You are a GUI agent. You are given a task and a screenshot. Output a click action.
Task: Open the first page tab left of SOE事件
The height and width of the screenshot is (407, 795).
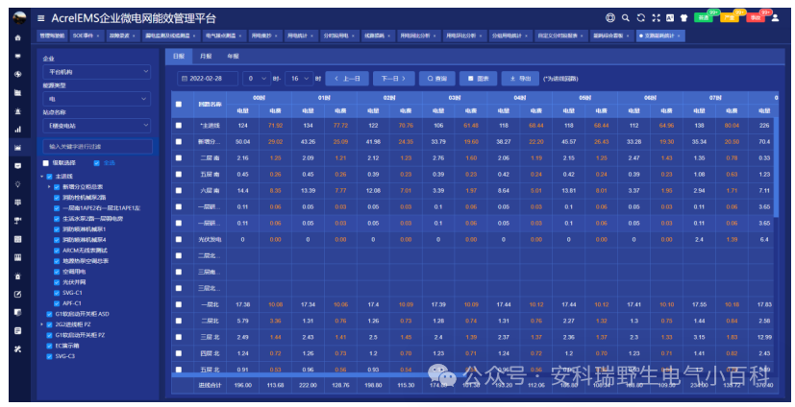[x=52, y=36]
